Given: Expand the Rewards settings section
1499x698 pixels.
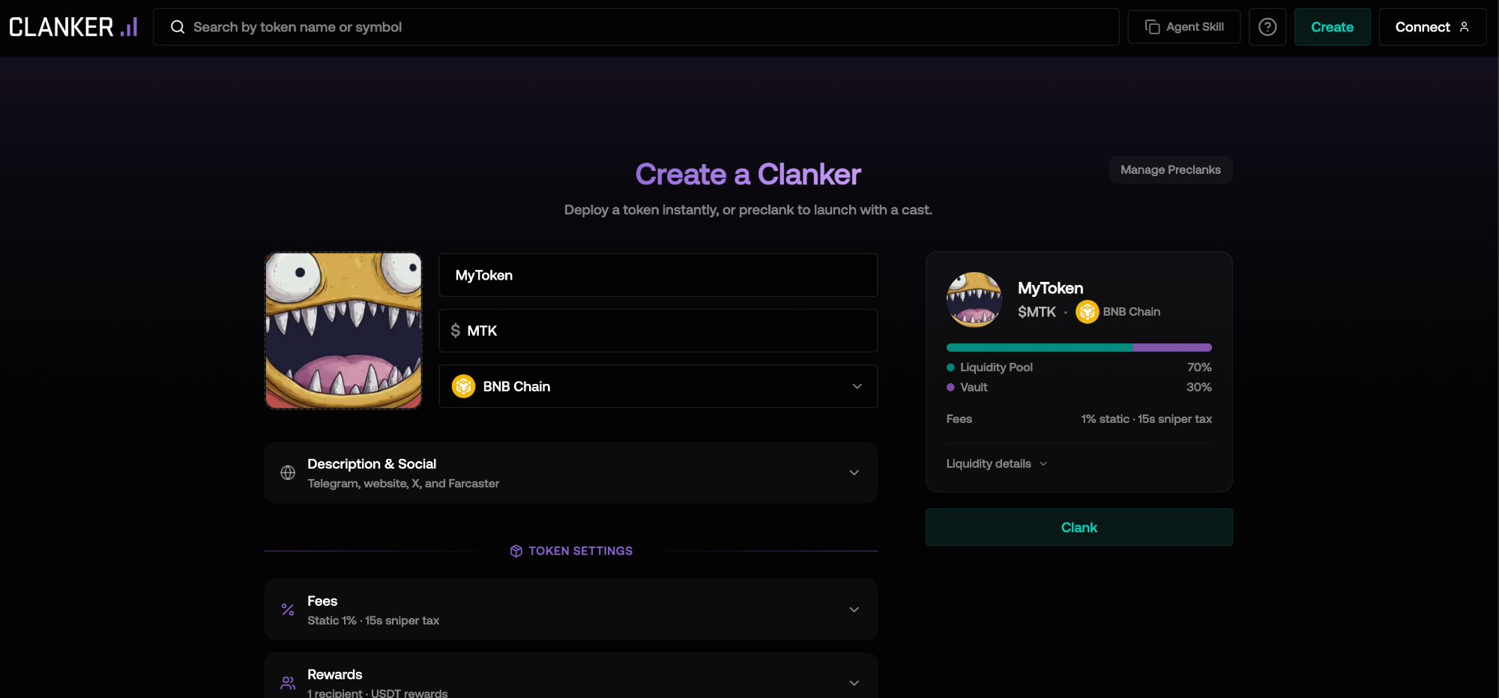Looking at the screenshot, I should [x=571, y=676].
